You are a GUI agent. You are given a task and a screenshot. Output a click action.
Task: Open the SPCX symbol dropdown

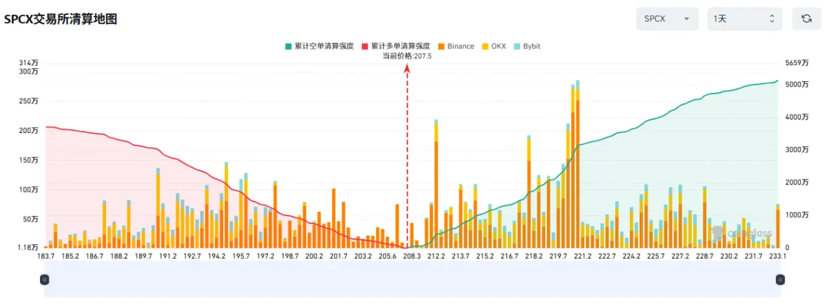pos(667,19)
